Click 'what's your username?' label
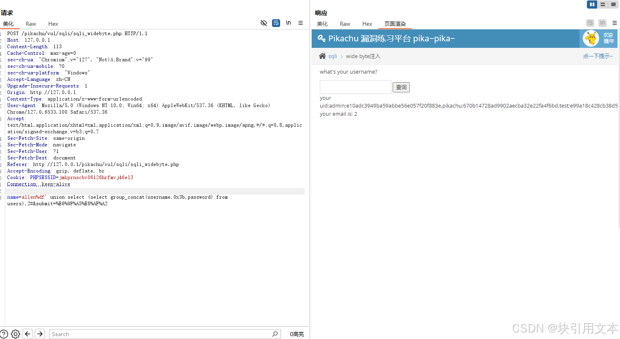This screenshot has width=620, height=339. point(348,72)
